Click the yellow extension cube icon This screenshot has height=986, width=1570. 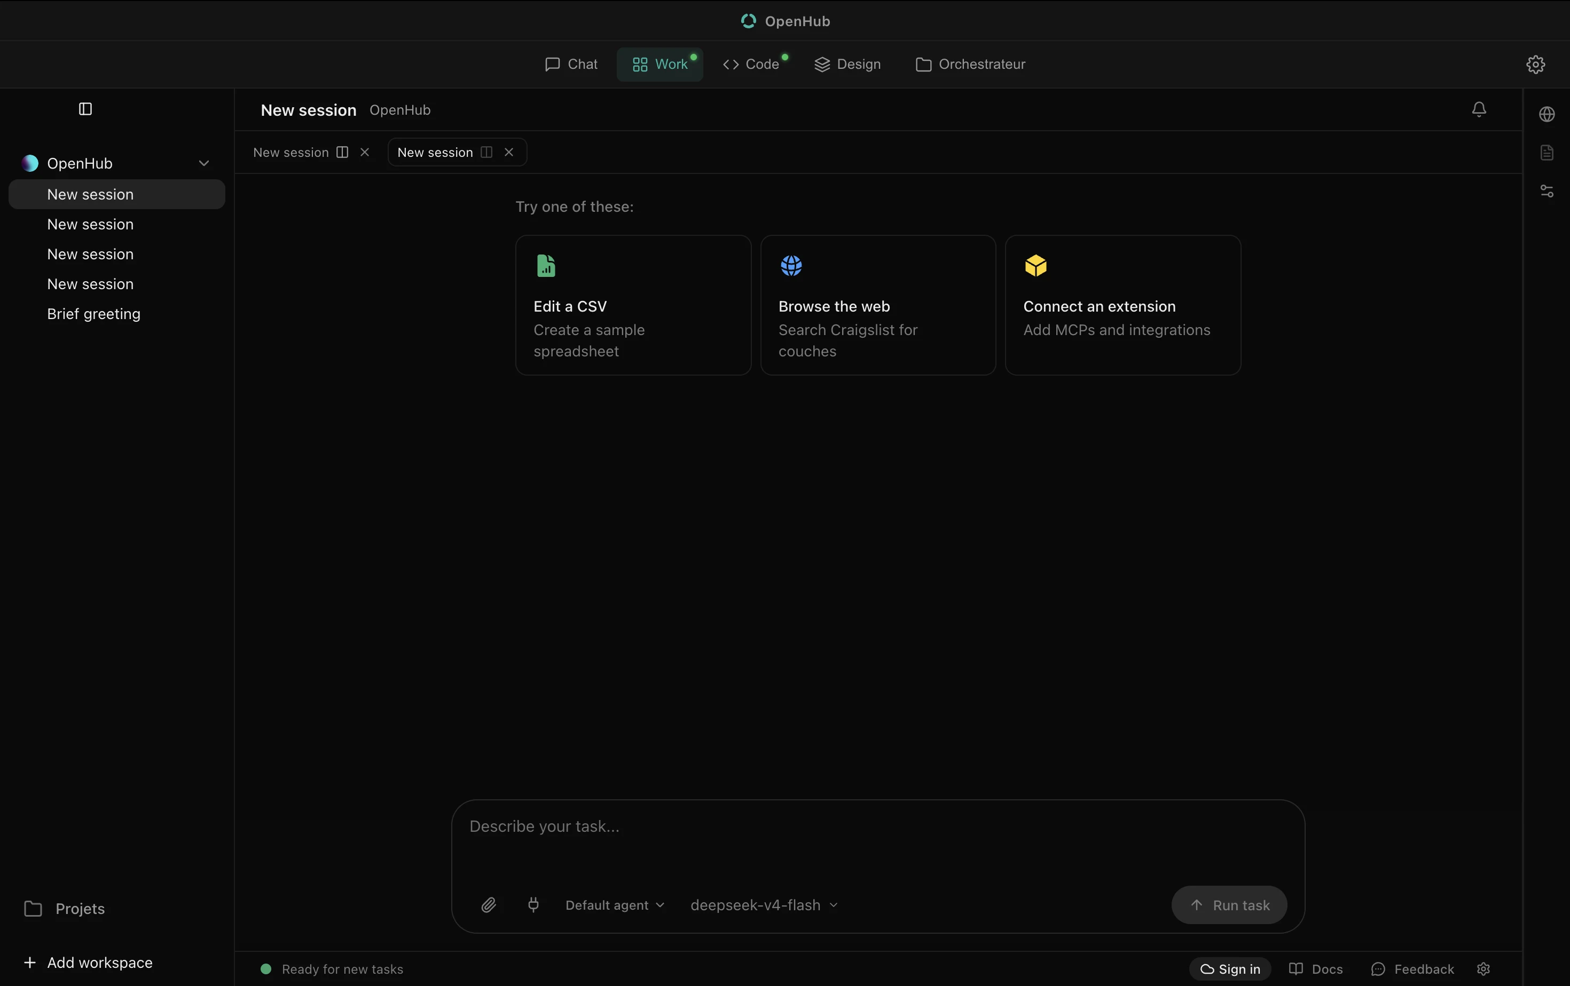1035,266
